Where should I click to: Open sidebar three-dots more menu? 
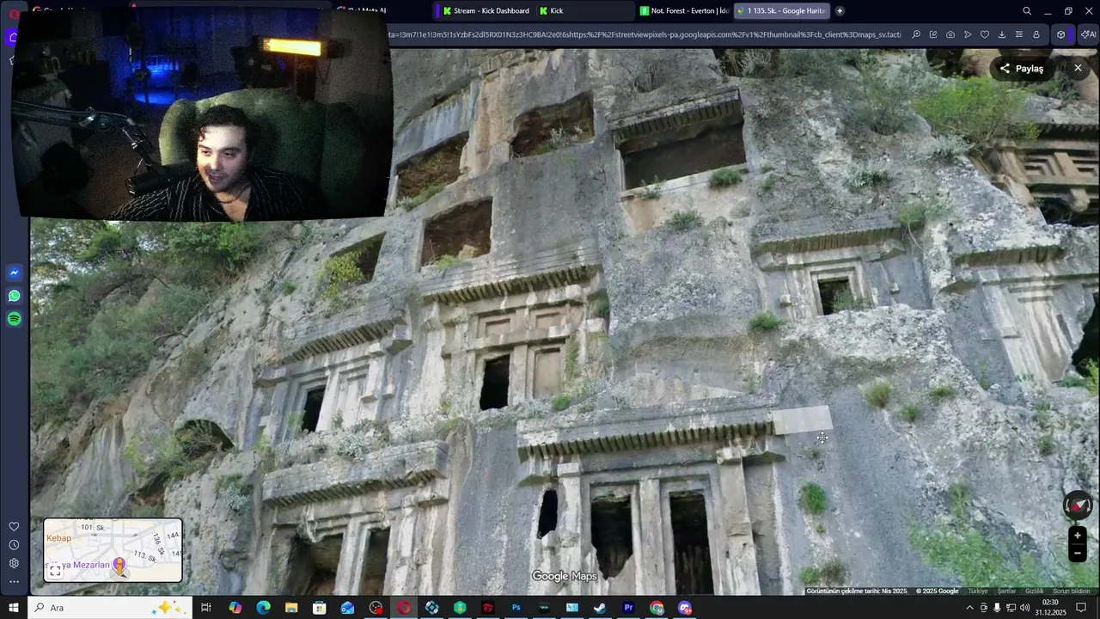click(x=14, y=582)
